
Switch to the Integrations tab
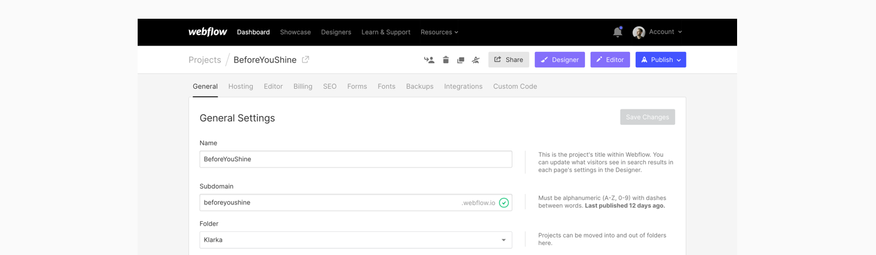click(x=464, y=86)
